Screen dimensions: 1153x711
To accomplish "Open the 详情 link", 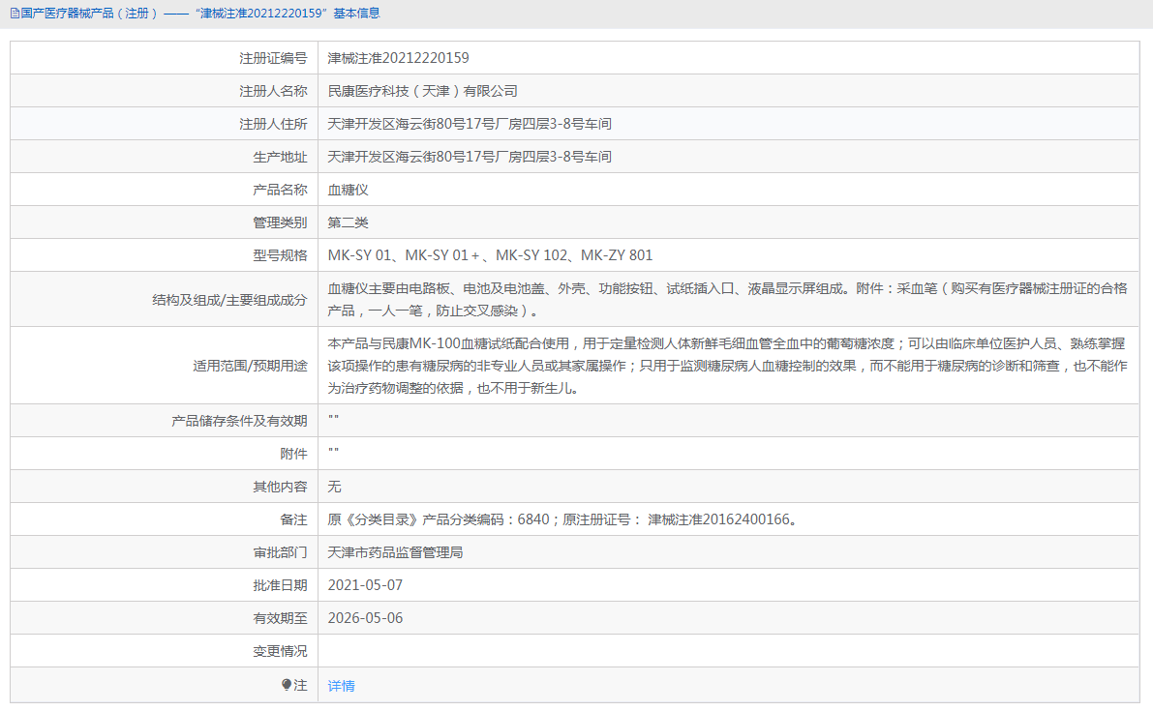I will (340, 685).
